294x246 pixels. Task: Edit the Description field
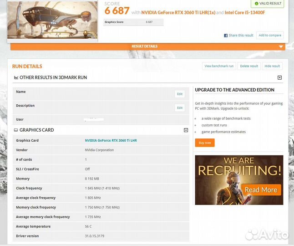point(180,108)
